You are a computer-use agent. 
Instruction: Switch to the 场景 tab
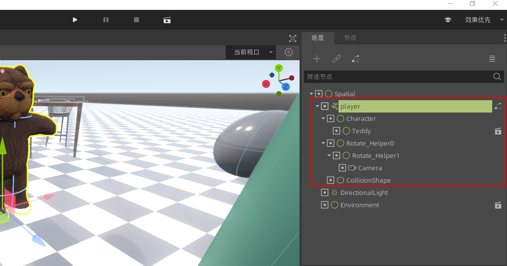[x=317, y=38]
